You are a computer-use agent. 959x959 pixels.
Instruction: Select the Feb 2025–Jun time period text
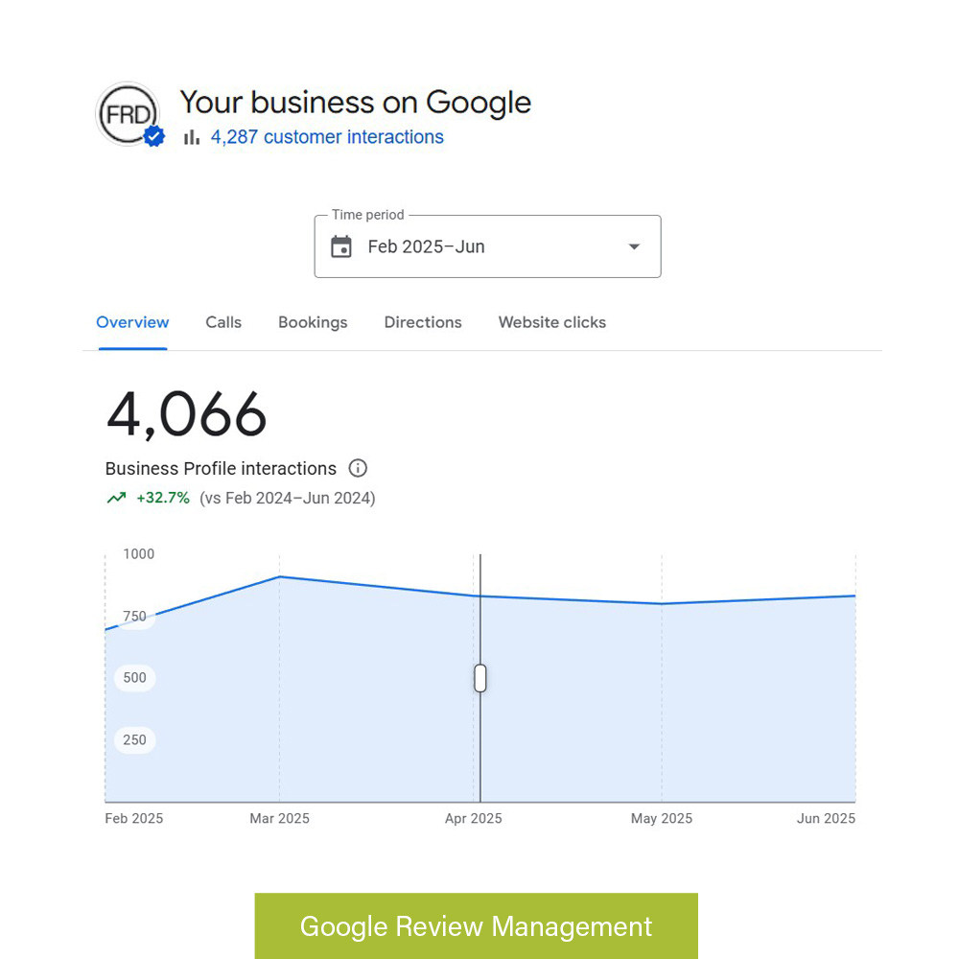click(x=426, y=247)
